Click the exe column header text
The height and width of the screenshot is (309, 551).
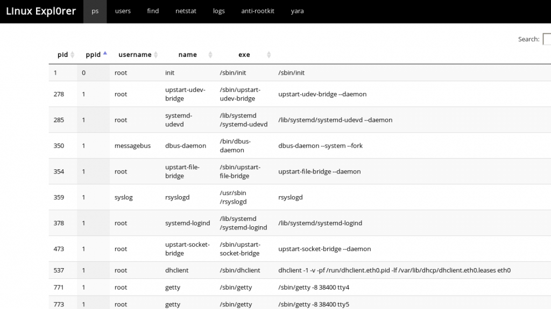coord(244,55)
